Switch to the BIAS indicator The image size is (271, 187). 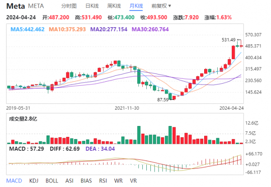tap(86, 181)
